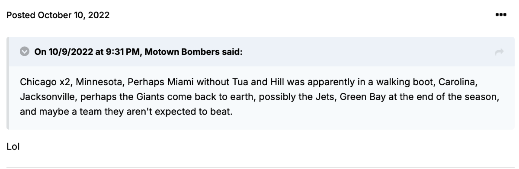The height and width of the screenshot is (169, 519).
Task: Open the three-dot post options menu
Action: (501, 15)
